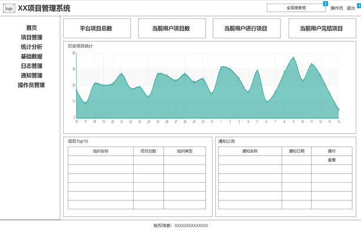Select the 操作员管理 menu entry
This screenshot has height=230, width=361.
point(31,85)
